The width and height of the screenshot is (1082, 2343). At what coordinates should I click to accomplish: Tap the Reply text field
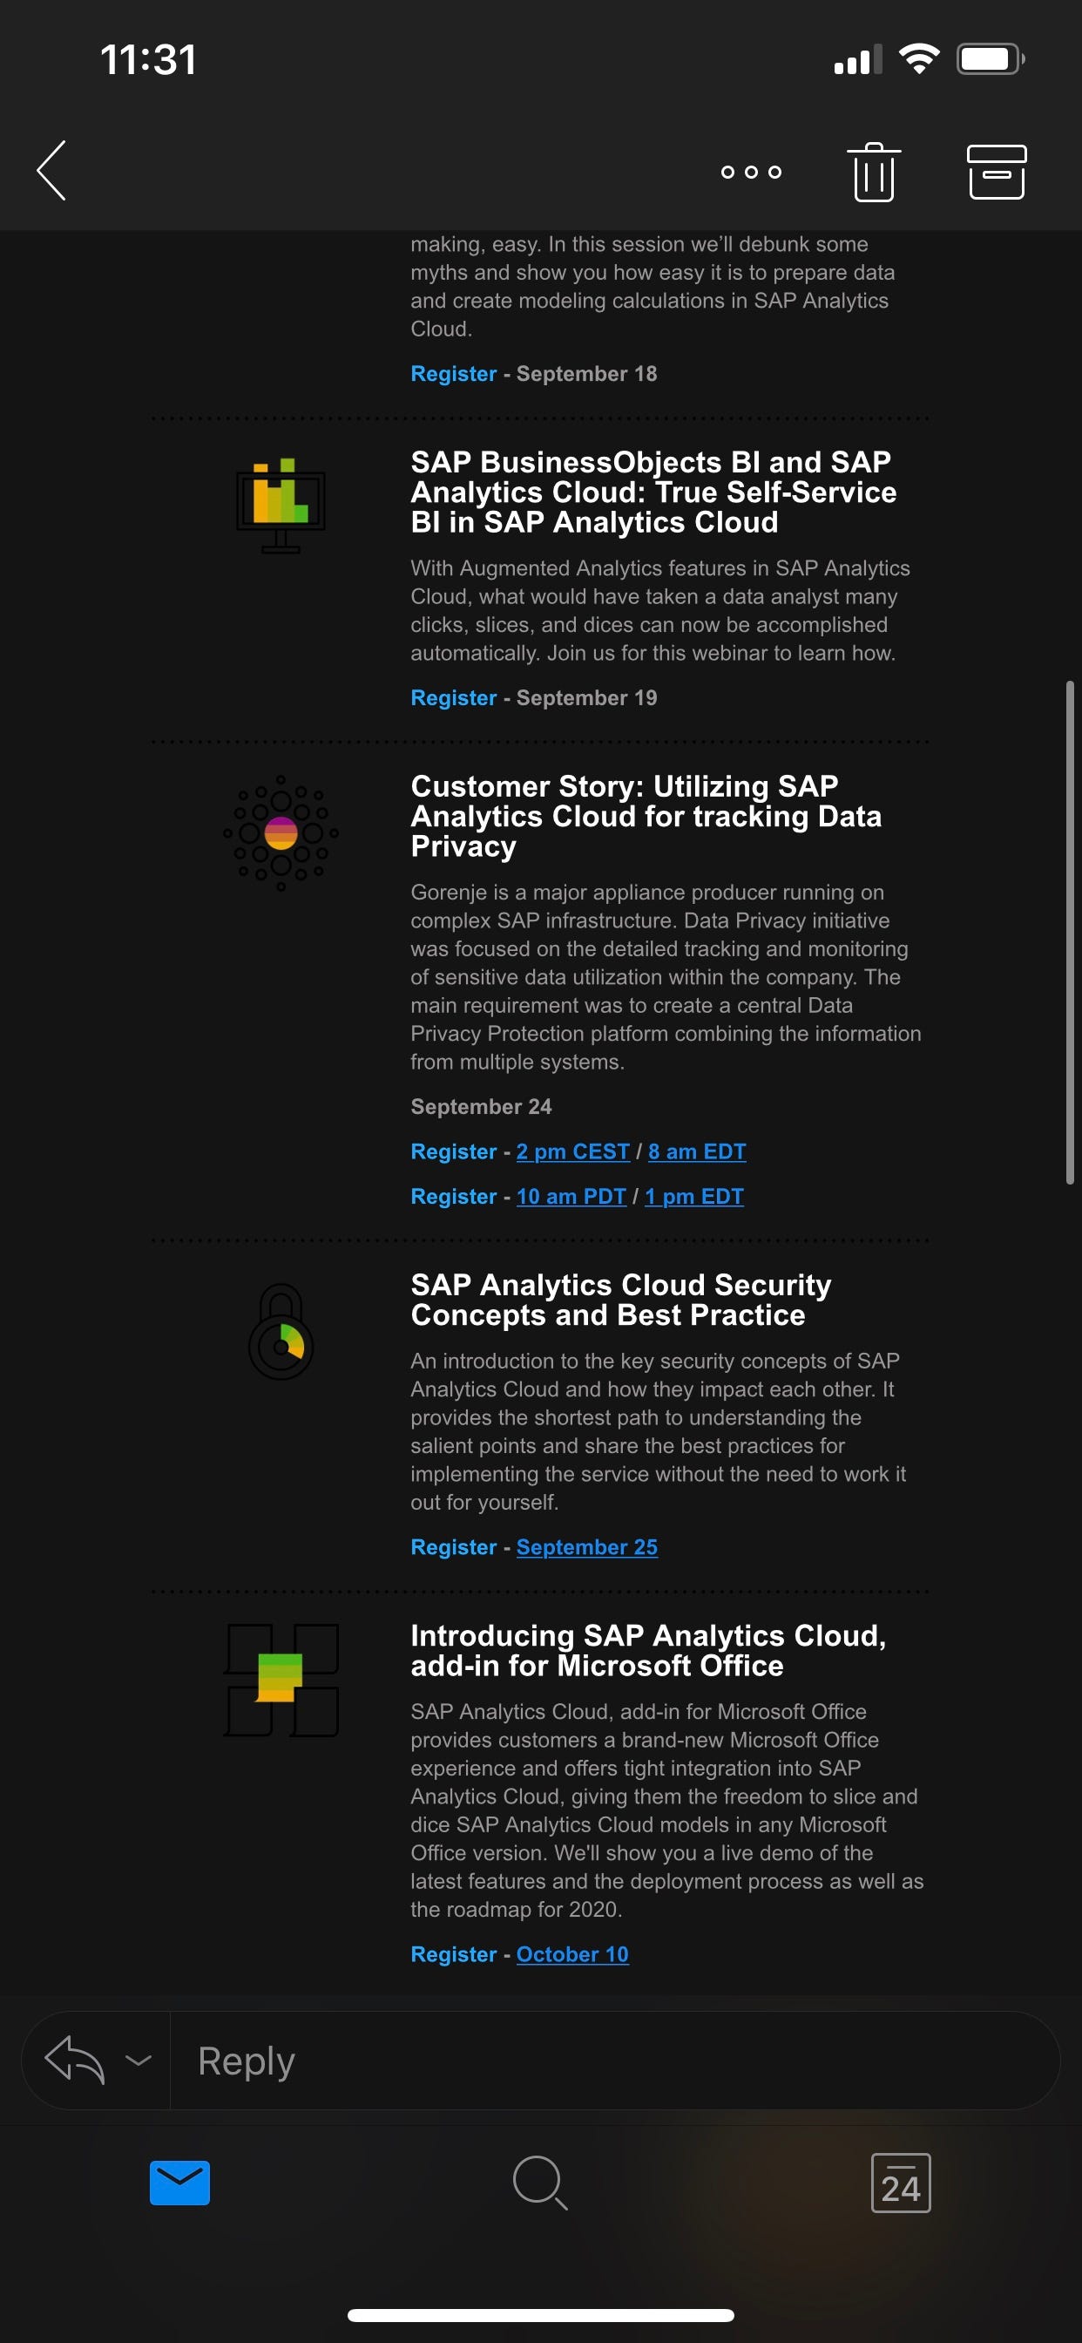pyautogui.click(x=609, y=2060)
